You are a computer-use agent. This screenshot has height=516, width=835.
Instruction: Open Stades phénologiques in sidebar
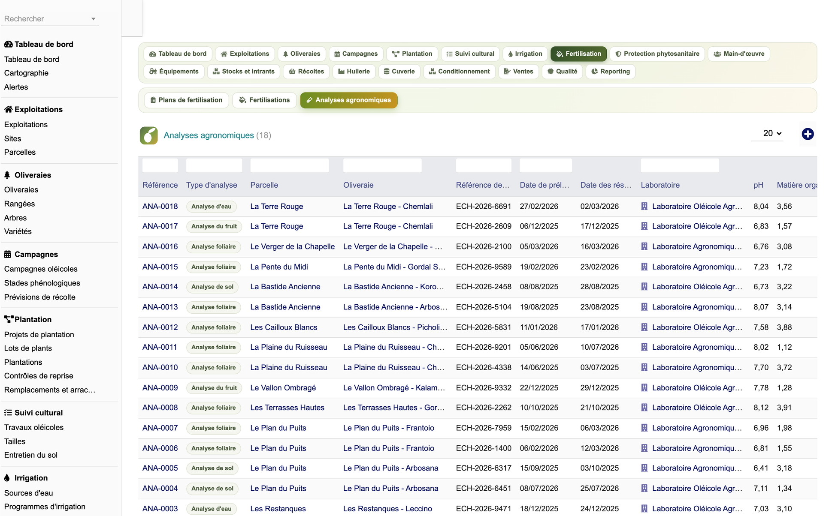point(42,283)
